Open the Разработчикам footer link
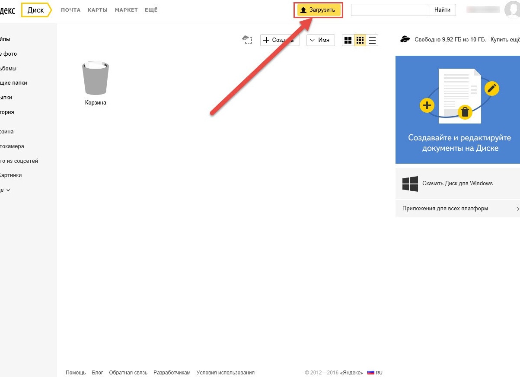The height and width of the screenshot is (377, 520). point(172,373)
